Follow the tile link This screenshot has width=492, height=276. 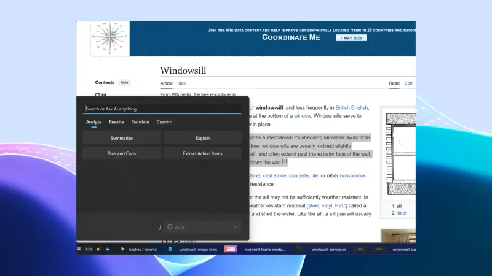tap(314, 175)
